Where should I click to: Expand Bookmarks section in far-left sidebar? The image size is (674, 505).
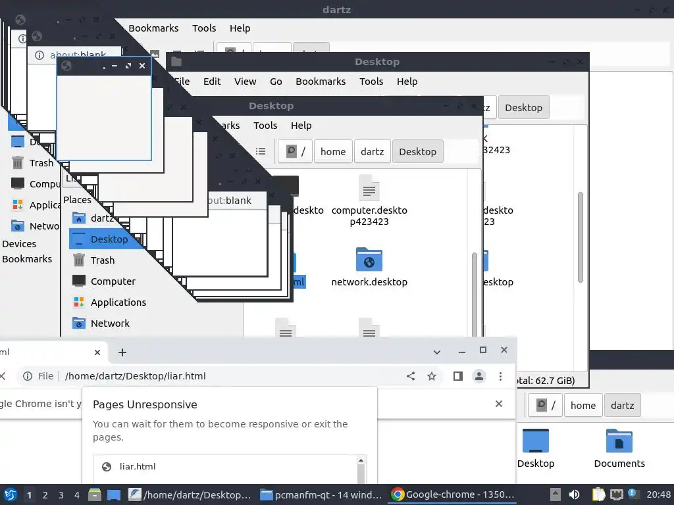[26, 259]
